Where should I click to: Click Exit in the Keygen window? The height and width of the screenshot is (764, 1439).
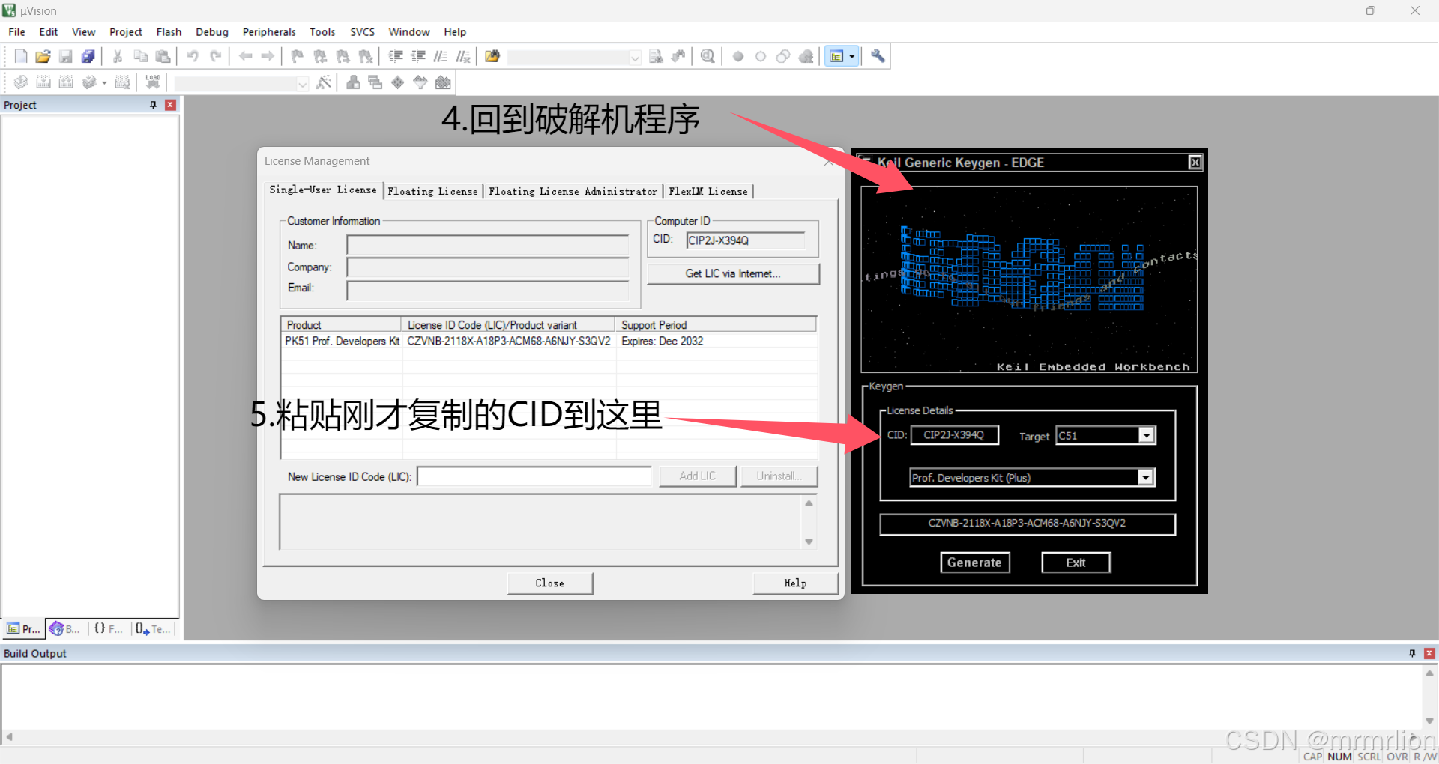1076,563
